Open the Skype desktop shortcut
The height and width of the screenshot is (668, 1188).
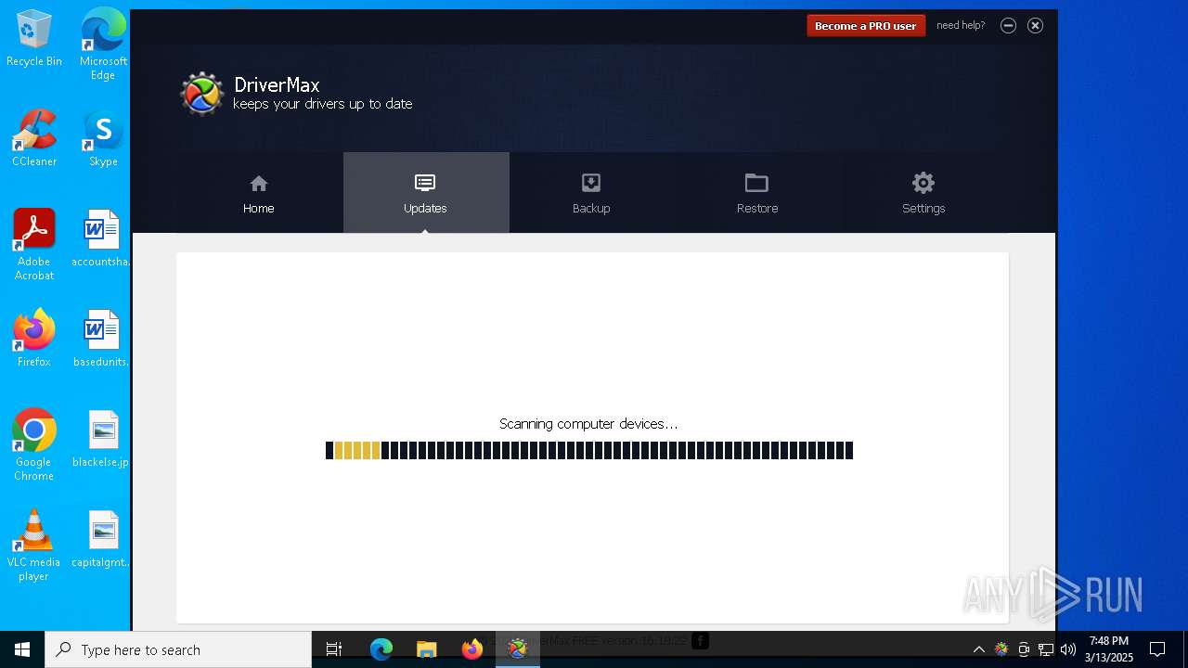103,139
